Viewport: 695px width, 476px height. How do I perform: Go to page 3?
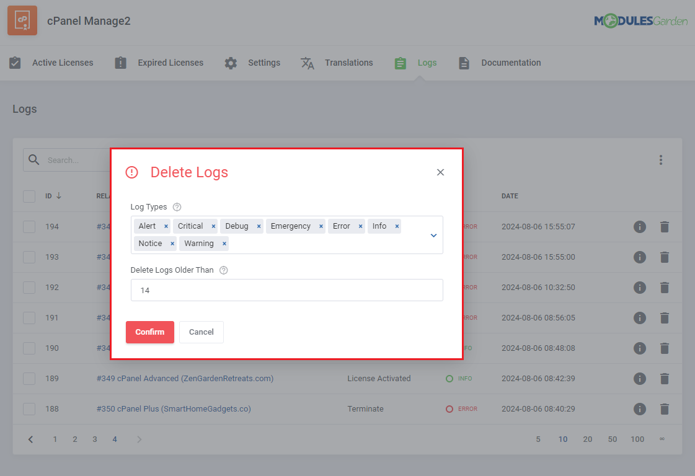pyautogui.click(x=95, y=439)
